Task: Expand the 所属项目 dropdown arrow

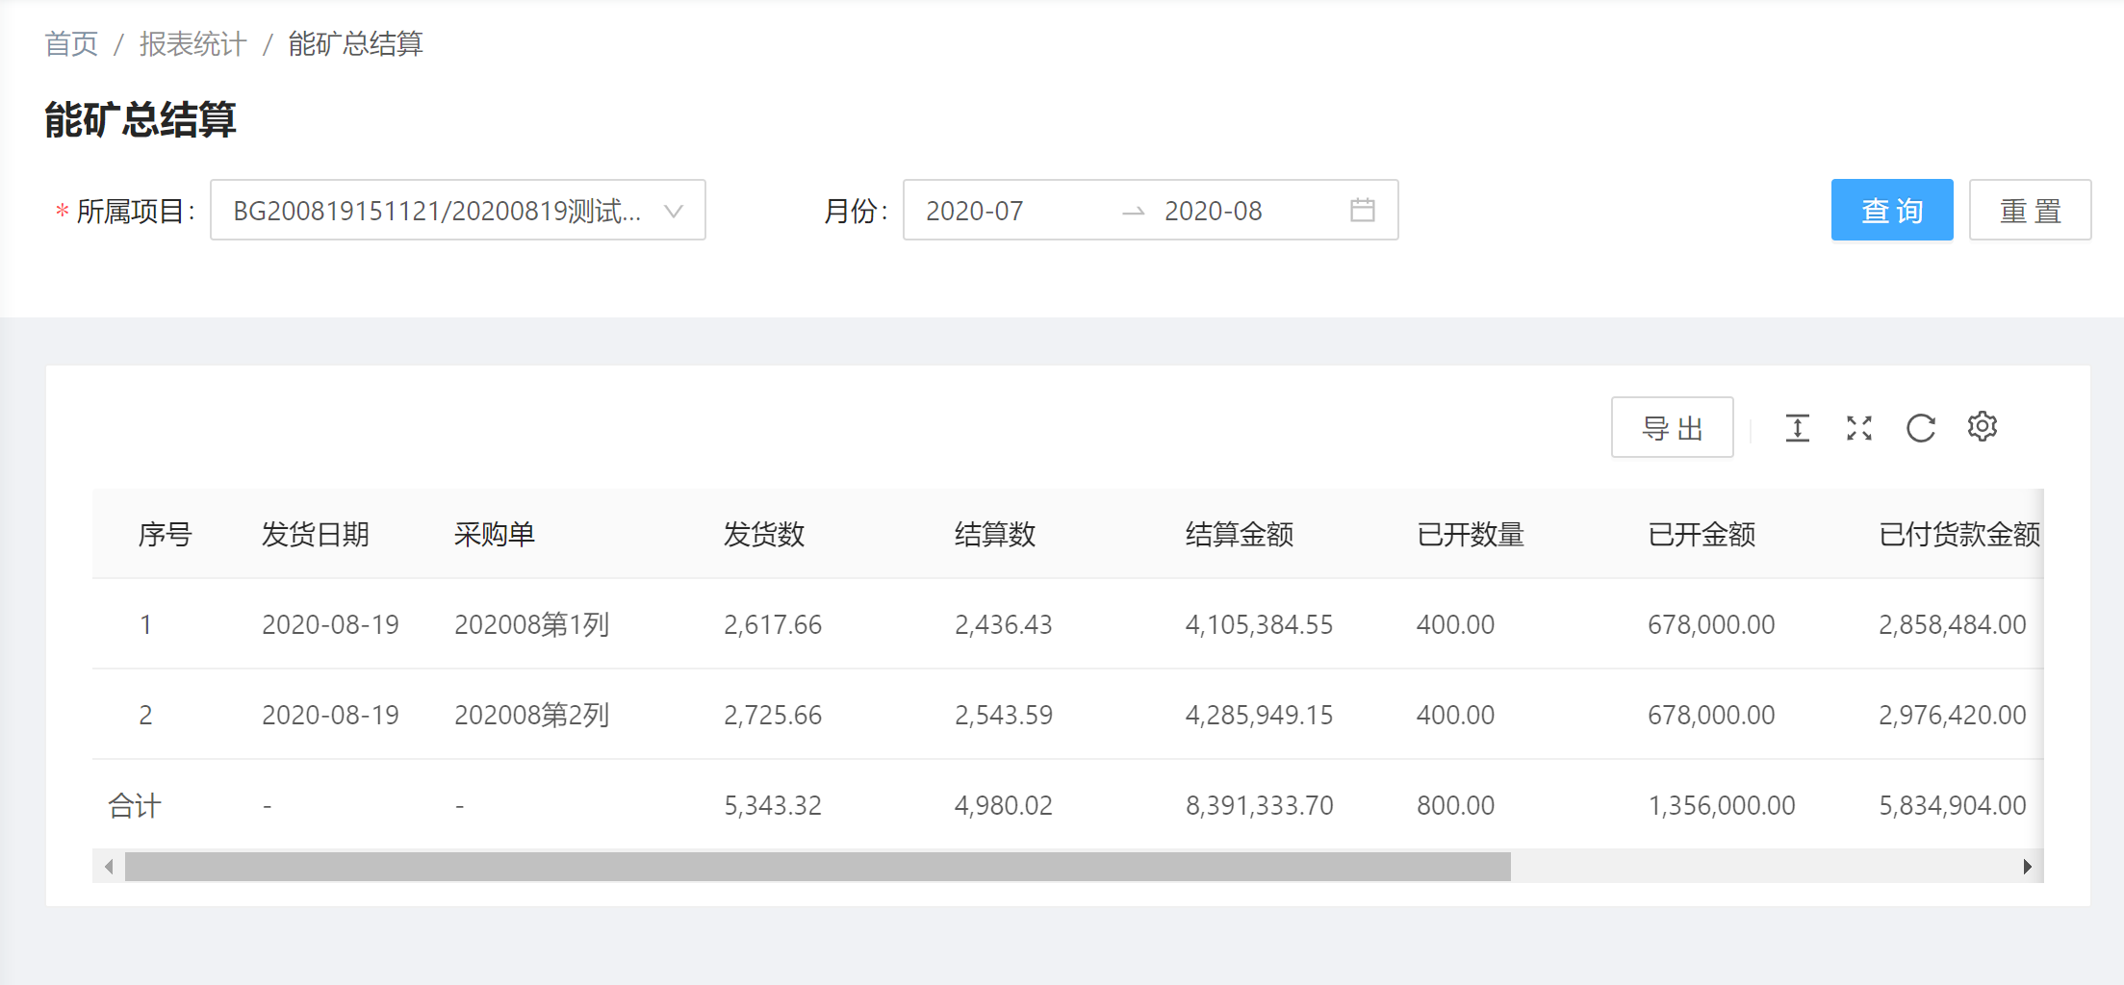Action: tap(674, 211)
